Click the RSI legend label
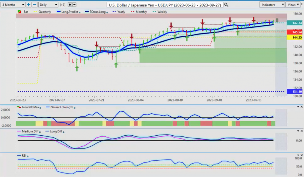 tap(24, 156)
